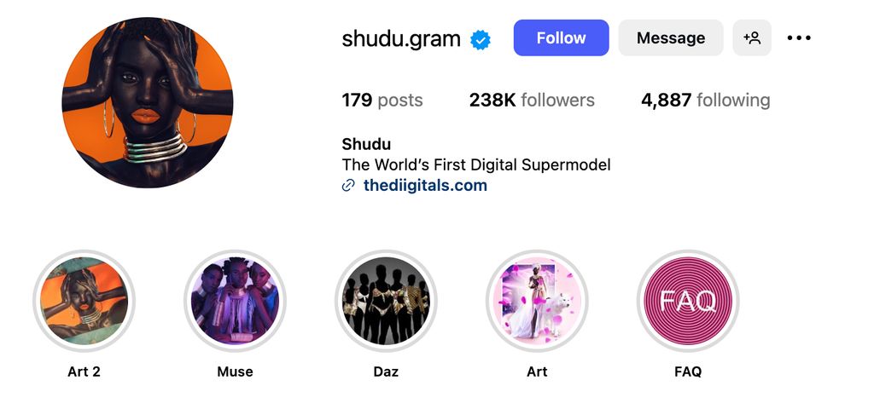The image size is (874, 409).
Task: Open the Daz story highlight
Action: (386, 301)
